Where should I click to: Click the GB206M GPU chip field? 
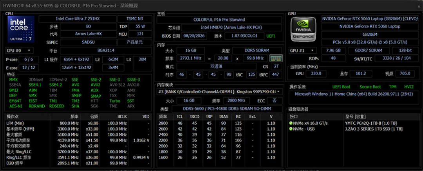point(370,34)
